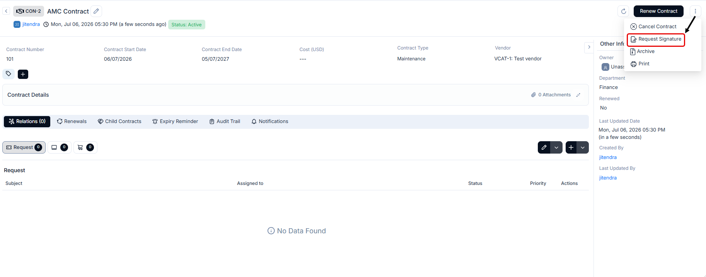Click the Maintenance contract type value

(411, 59)
